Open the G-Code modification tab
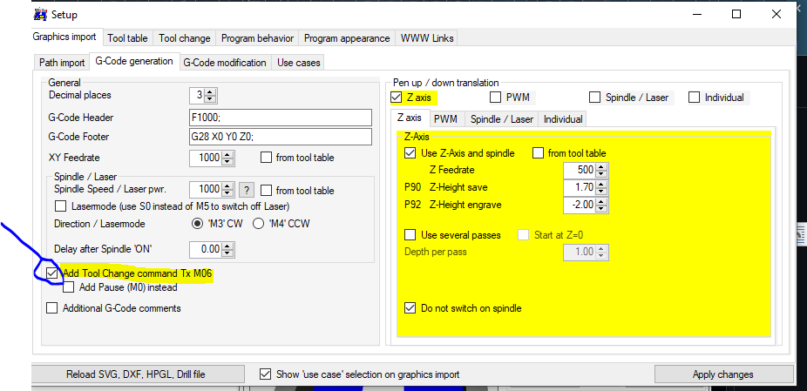The width and height of the screenshot is (807, 391). coord(225,63)
